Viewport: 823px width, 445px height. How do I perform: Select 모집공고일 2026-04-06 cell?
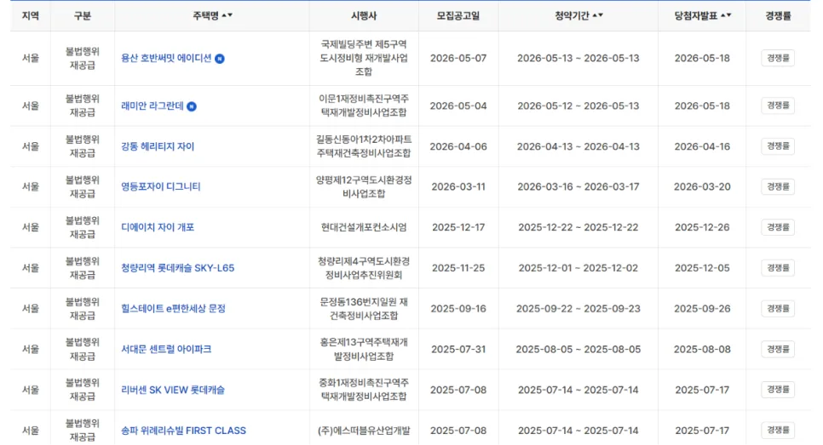[x=458, y=146]
